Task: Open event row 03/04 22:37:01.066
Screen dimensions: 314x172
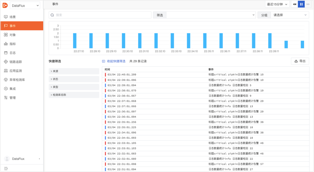Action: pos(206,106)
